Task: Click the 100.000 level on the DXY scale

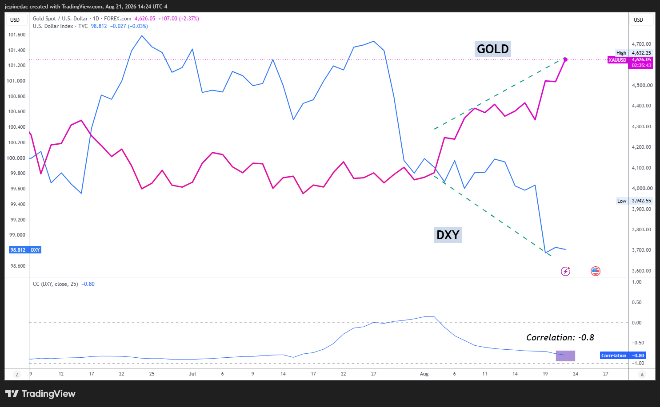Action: 16,158
